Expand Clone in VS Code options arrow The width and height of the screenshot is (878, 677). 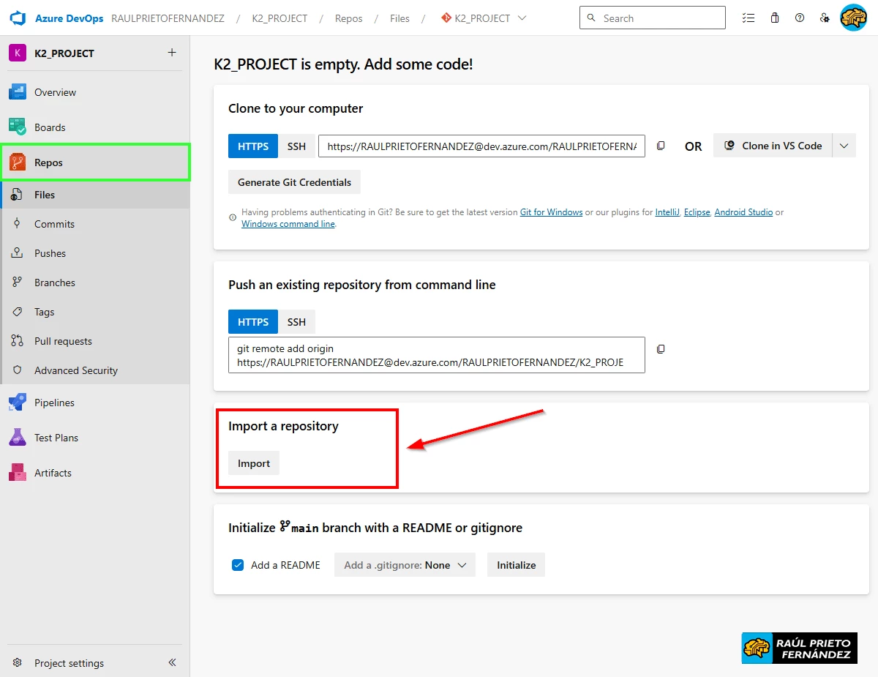[x=844, y=145]
